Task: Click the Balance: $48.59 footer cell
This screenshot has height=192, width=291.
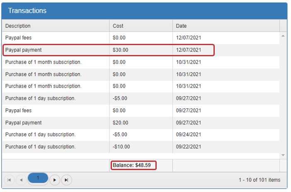Action: 133,166
